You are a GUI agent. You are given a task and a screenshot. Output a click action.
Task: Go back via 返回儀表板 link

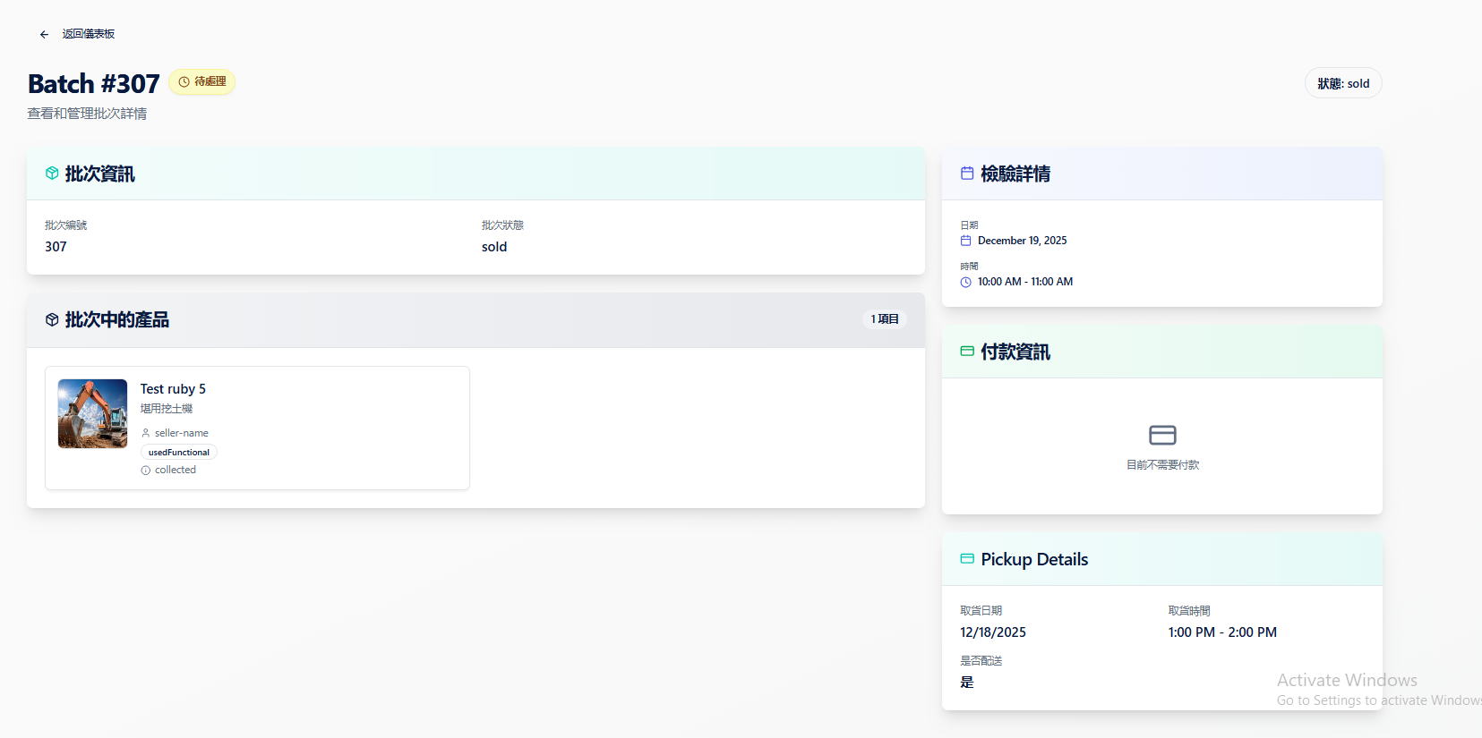tap(88, 34)
